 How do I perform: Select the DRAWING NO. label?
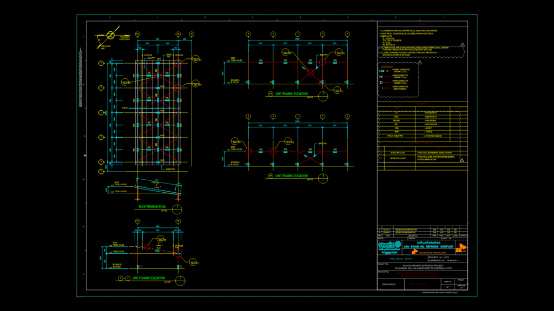point(389,284)
